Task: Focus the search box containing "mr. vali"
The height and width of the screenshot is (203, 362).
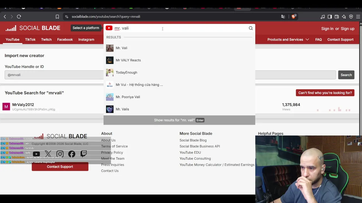Action: pyautogui.click(x=180, y=28)
